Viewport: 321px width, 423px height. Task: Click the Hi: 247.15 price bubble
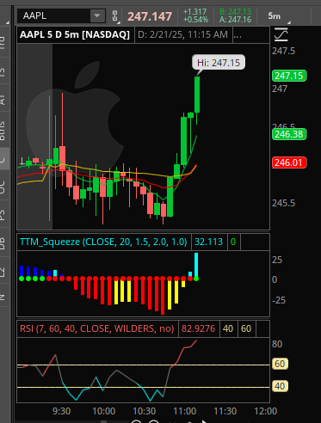pyautogui.click(x=219, y=63)
